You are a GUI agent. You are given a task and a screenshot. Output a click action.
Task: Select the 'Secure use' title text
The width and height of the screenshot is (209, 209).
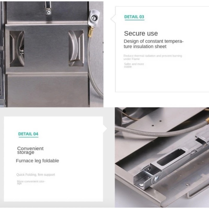coord(141,33)
